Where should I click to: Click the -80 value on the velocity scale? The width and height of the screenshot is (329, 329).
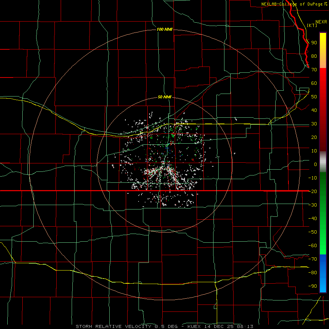[313, 273]
